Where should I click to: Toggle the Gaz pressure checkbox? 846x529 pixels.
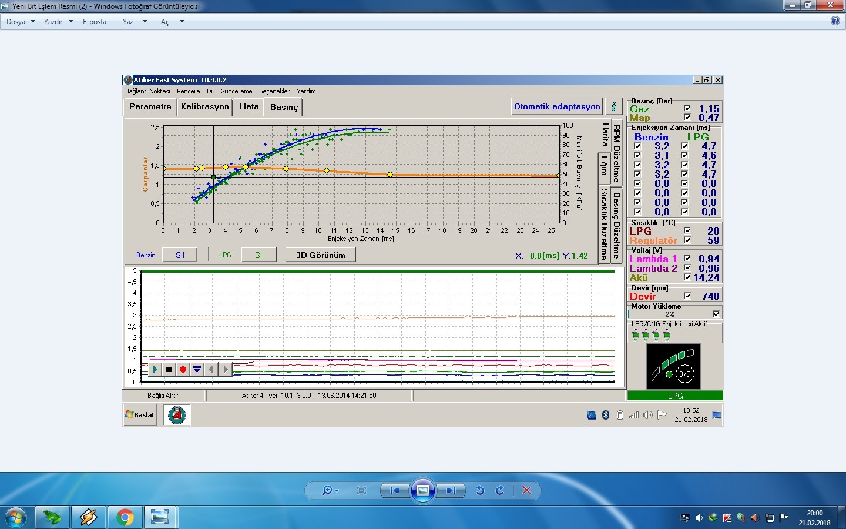point(687,109)
